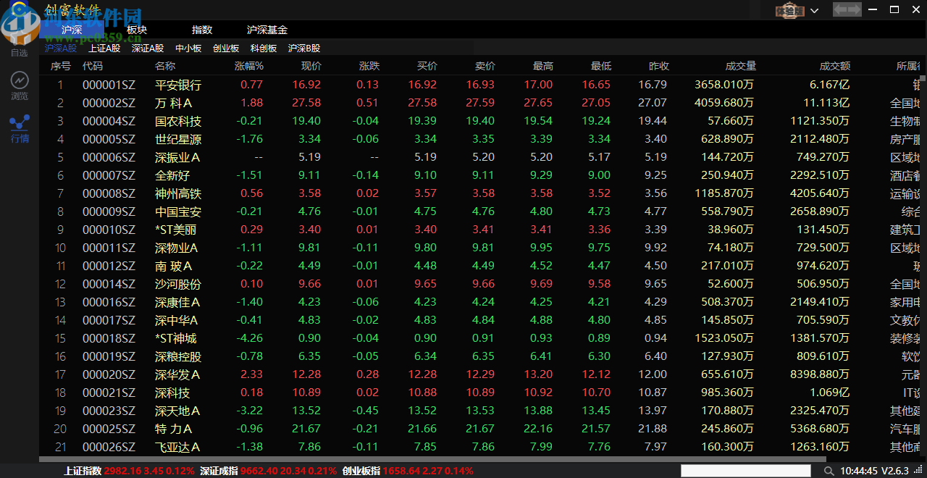Open the 浏览 browse sidebar icon

pos(20,85)
